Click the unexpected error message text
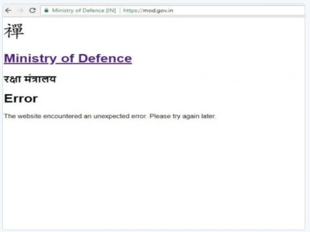Viewport: 310px width, 232px height. [x=110, y=116]
